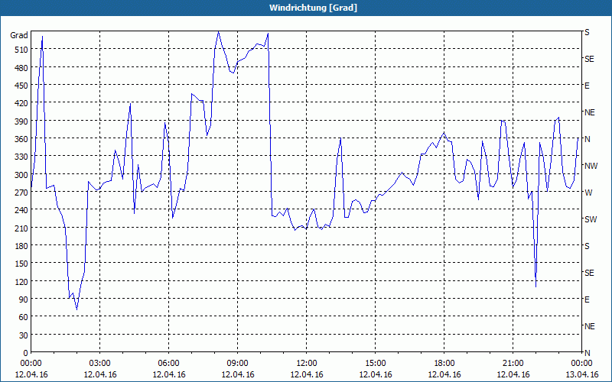
Task: Select the 330 axis value
Action: click(21, 157)
